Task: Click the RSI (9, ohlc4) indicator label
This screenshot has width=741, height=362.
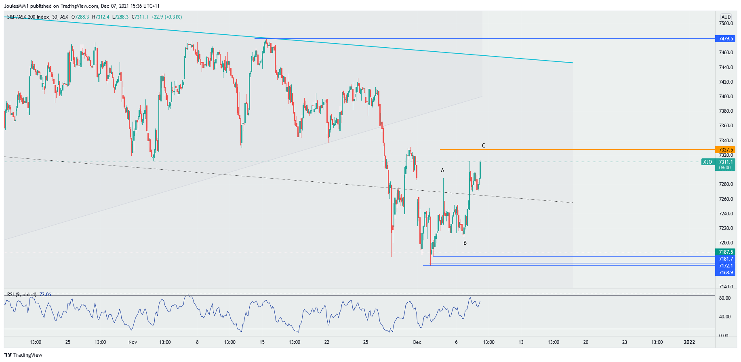Action: tap(22, 295)
